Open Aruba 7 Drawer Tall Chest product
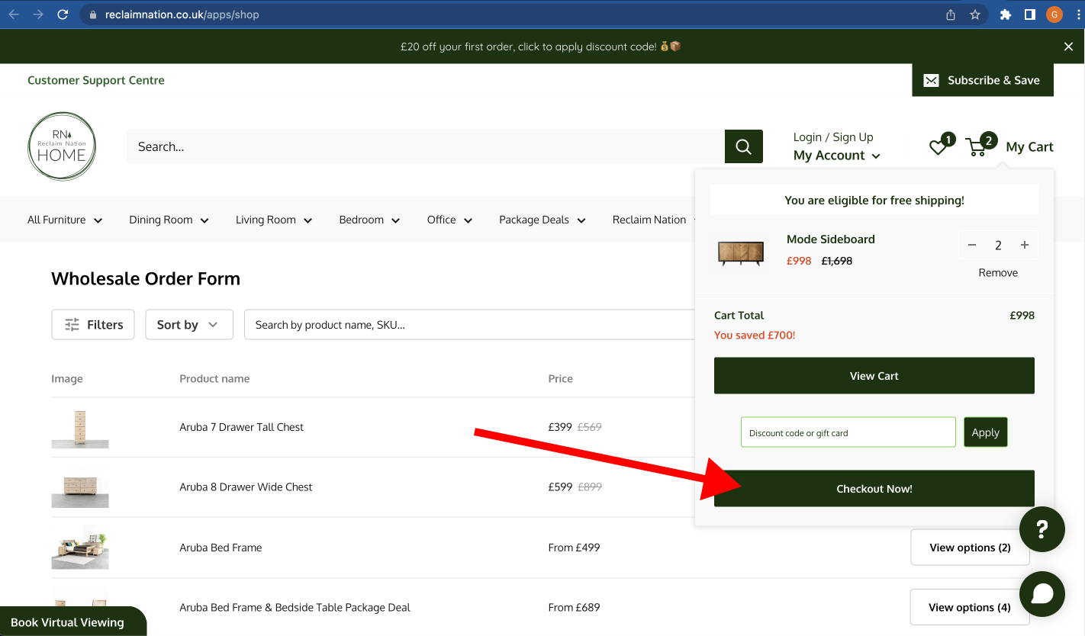The width and height of the screenshot is (1085, 636). [242, 427]
